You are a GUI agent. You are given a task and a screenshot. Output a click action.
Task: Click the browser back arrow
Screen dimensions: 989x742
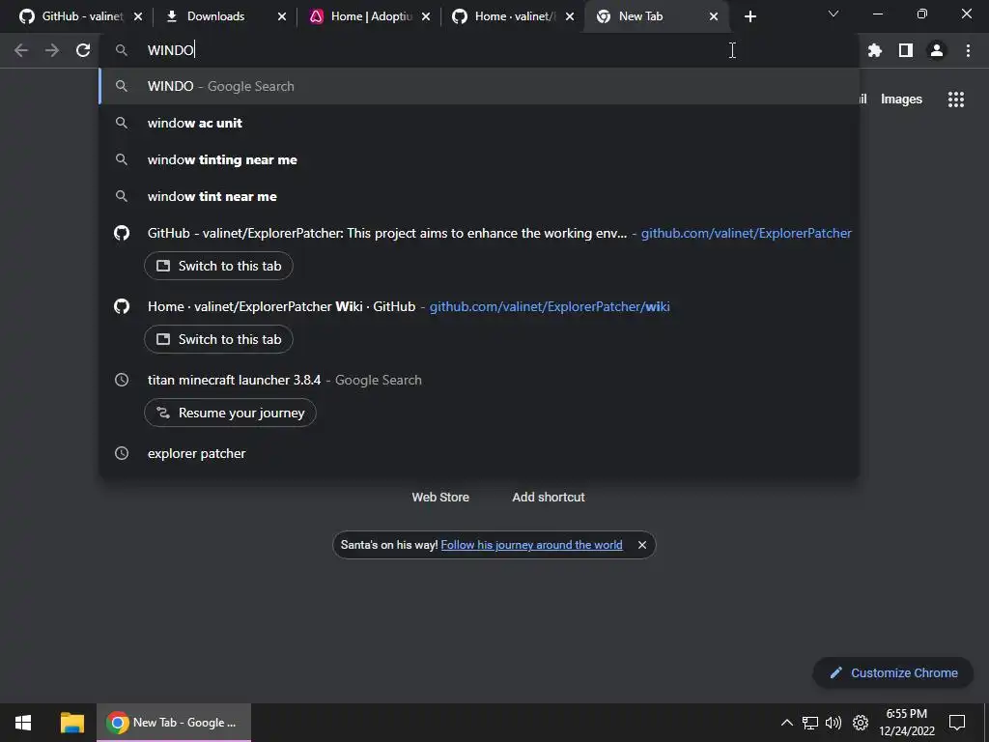click(21, 50)
